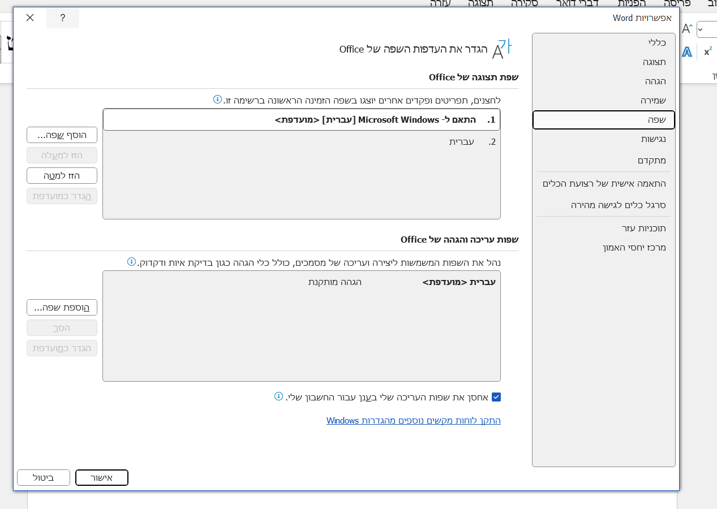Open the פריסה ribbon tab in Word
This screenshot has width=717, height=509.
[x=677, y=3]
